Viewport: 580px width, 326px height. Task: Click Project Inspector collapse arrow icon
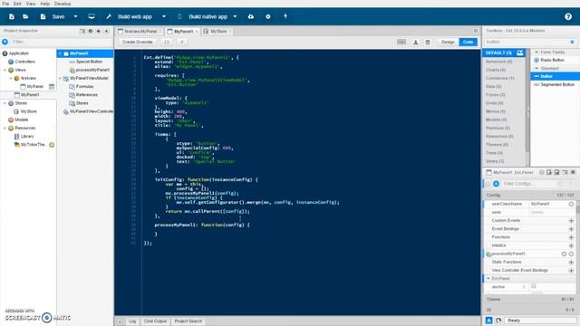(107, 31)
